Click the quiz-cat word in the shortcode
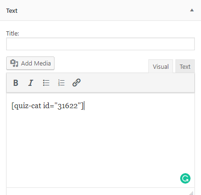The image size is (201, 195). tap(28, 106)
